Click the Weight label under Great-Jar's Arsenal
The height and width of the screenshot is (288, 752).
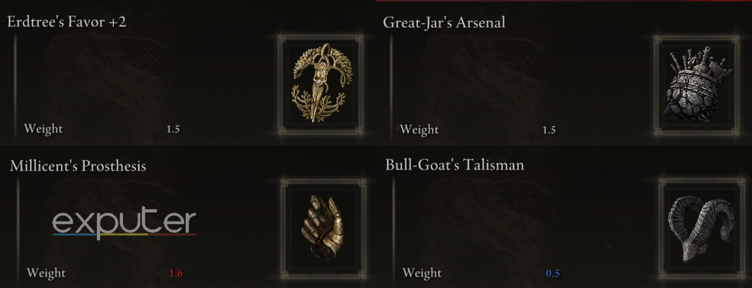pos(419,130)
